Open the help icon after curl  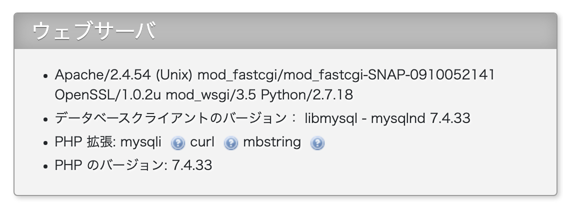[x=230, y=144]
